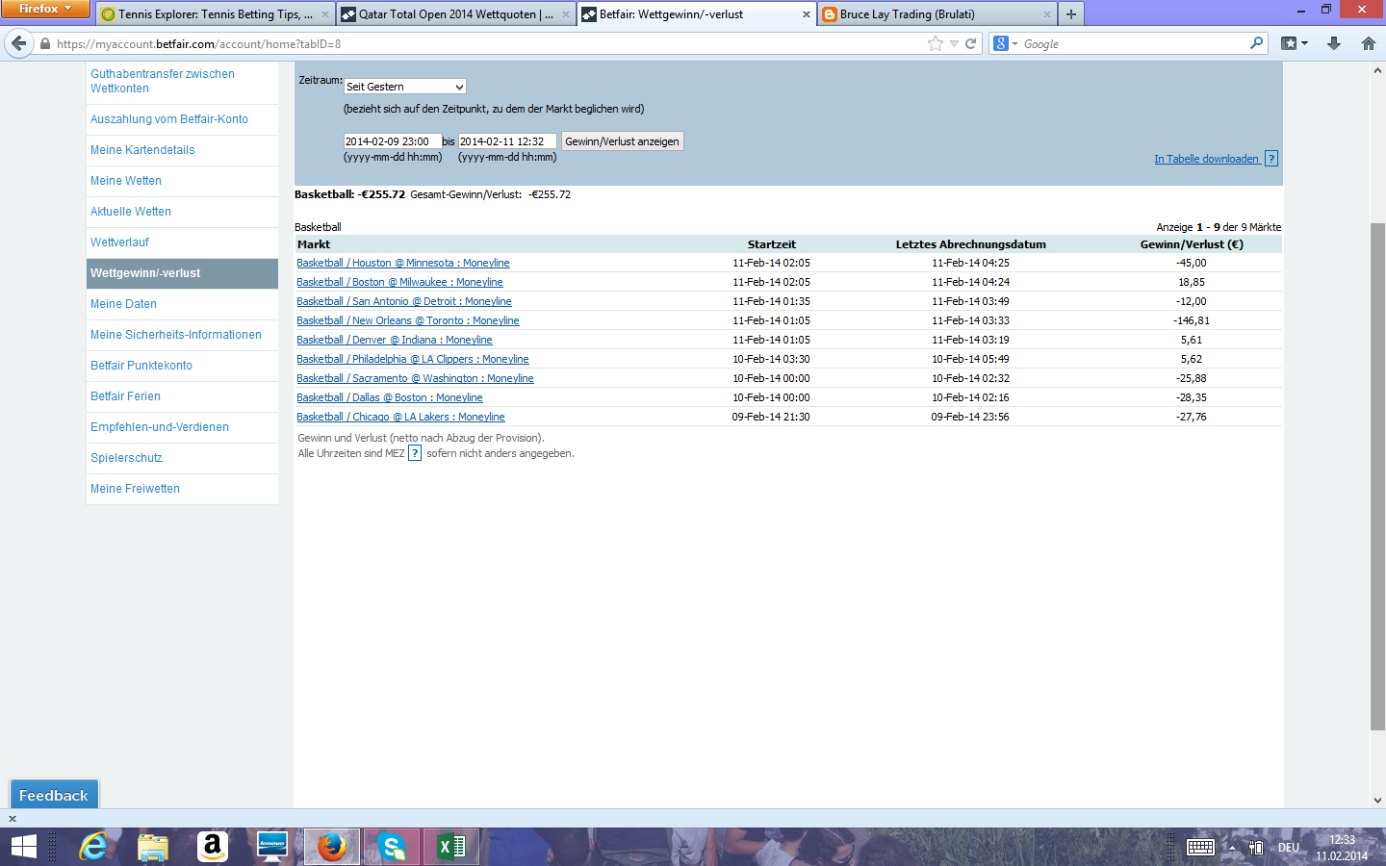This screenshot has width=1386, height=866.
Task: Open Meine Wetten in the sidebar
Action: [126, 181]
